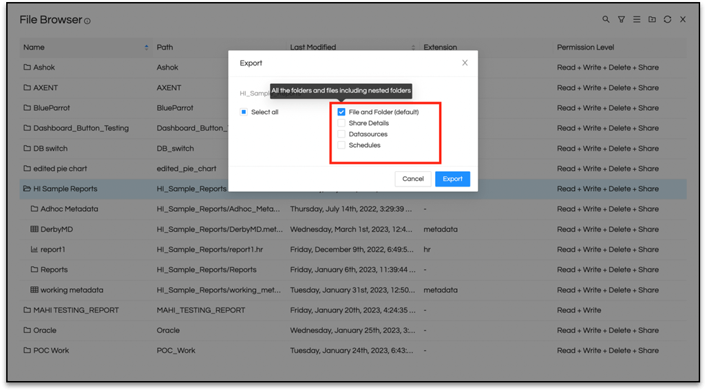707x390 pixels.
Task: Click the Export dialog title text
Action: point(251,63)
